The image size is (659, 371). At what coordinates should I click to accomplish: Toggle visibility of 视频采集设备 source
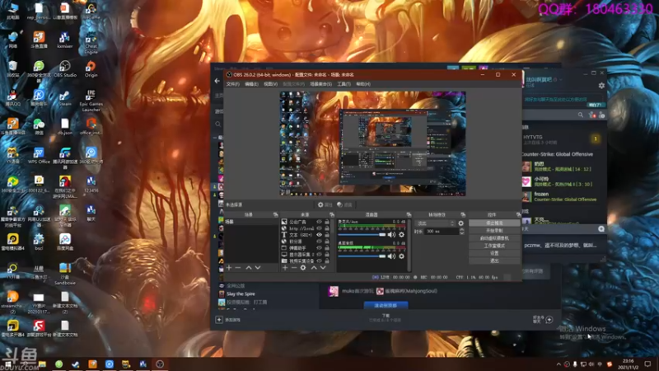(x=319, y=261)
